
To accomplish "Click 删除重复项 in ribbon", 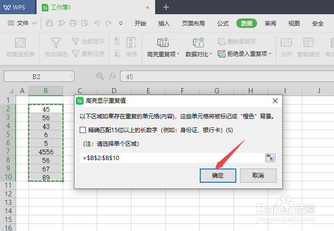I will click(x=237, y=41).
